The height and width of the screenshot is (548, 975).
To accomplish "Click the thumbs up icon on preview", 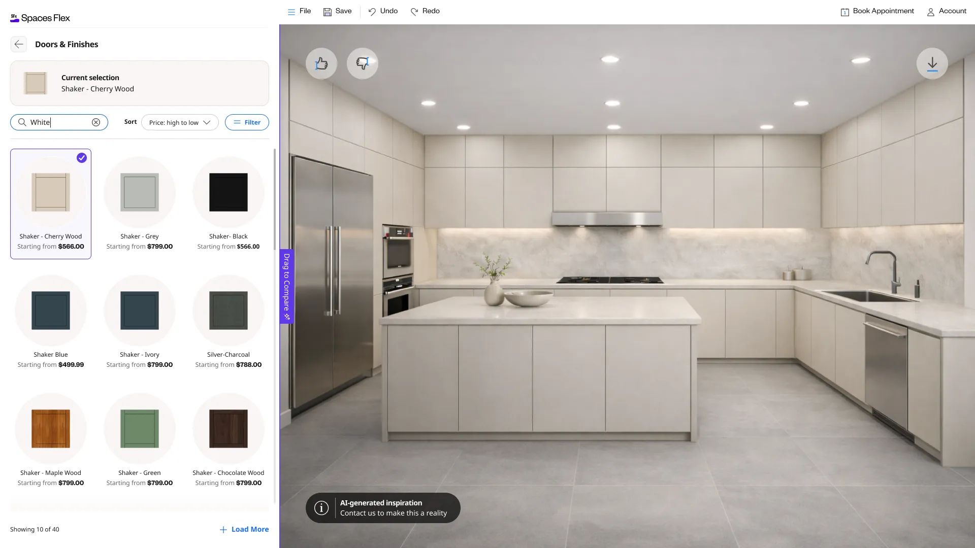I will pyautogui.click(x=321, y=63).
